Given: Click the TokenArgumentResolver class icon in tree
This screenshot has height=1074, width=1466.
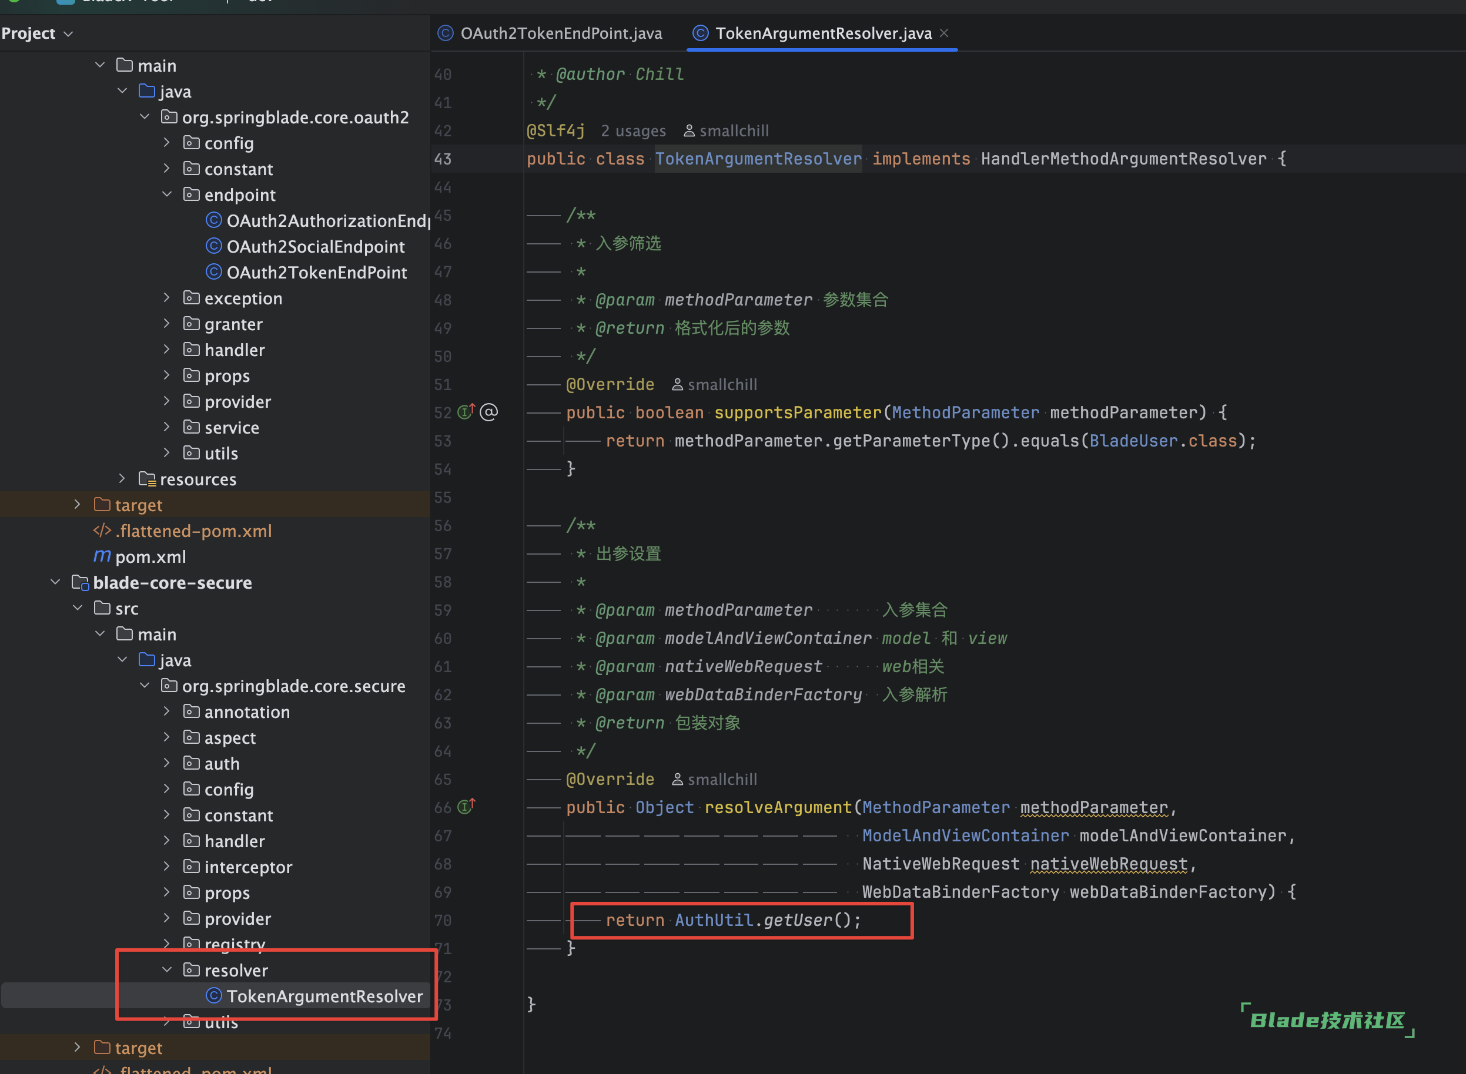Looking at the screenshot, I should point(213,996).
